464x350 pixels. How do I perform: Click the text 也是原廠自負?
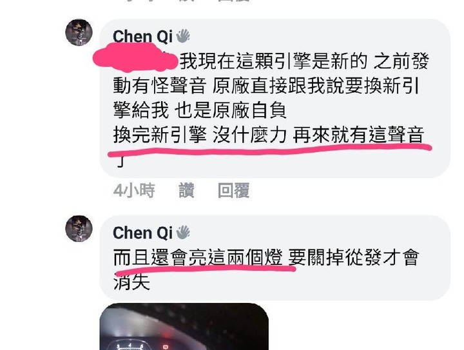click(x=231, y=110)
